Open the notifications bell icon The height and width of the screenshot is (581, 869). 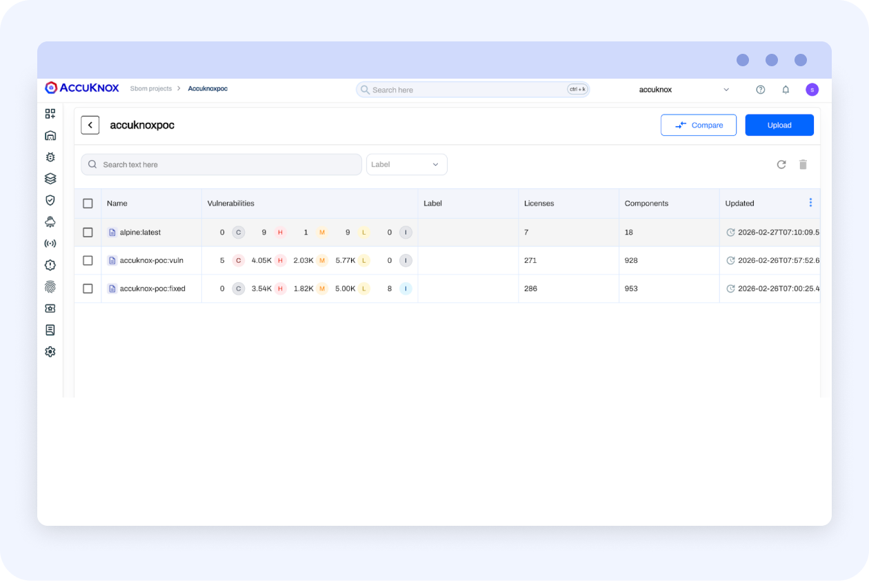click(x=786, y=90)
